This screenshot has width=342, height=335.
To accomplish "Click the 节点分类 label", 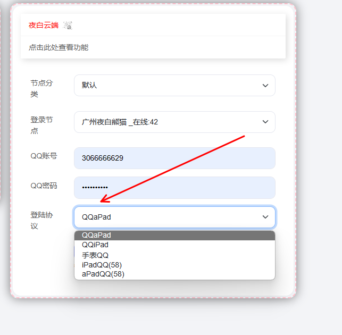I will [x=41, y=89].
